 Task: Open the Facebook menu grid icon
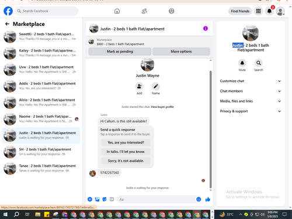pos(258,11)
